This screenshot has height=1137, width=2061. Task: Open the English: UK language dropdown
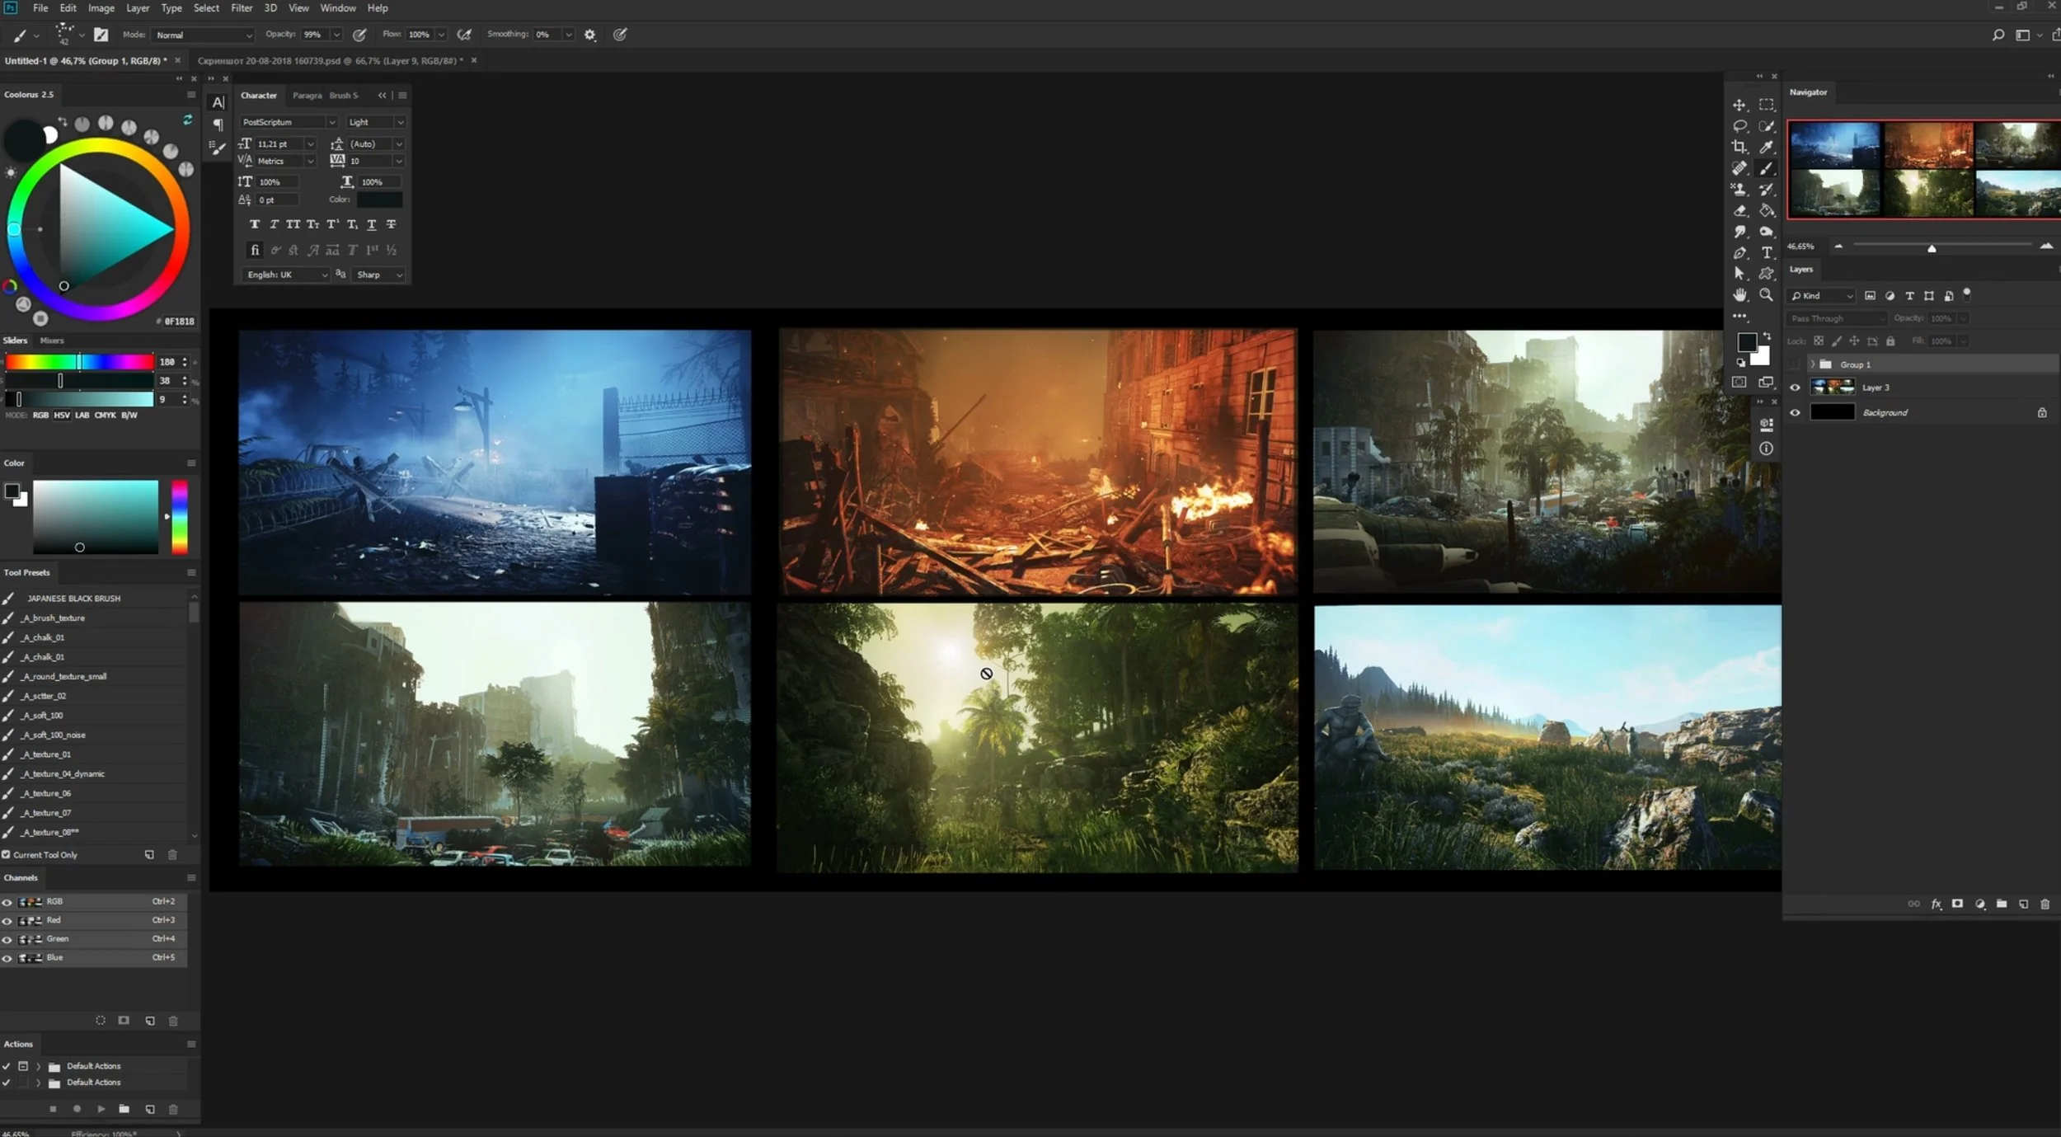point(285,275)
